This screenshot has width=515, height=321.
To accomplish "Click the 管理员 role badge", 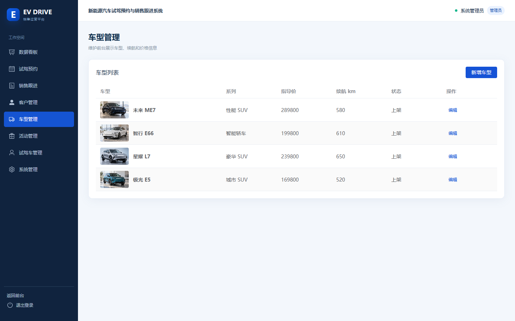I will click(496, 11).
